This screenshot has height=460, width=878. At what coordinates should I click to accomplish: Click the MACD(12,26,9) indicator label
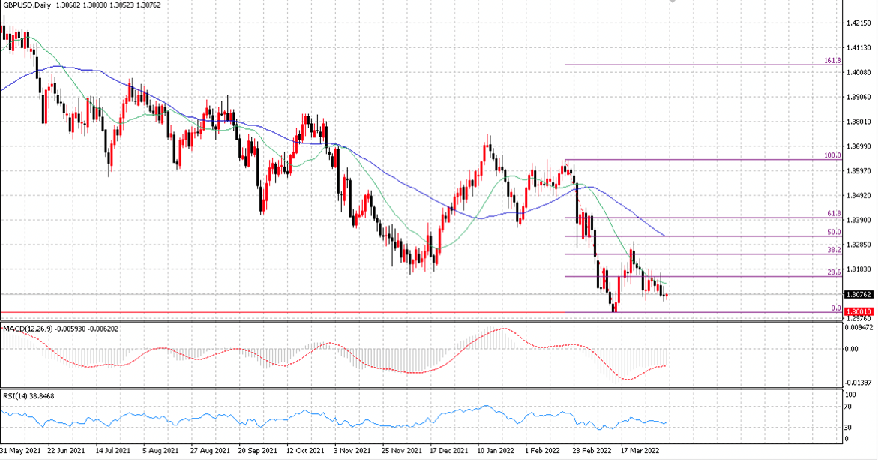28,329
